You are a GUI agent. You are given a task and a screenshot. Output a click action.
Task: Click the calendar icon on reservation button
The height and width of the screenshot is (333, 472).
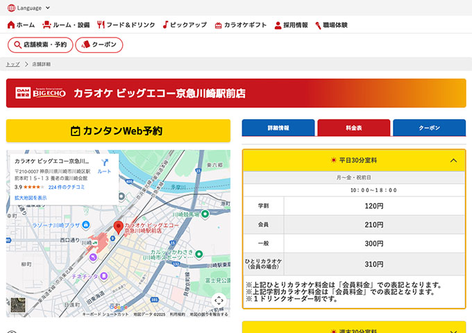(75, 131)
